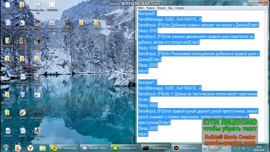Screen dimensions: 270x152
Task: Open the volume control in system tray
Action: 244,148
